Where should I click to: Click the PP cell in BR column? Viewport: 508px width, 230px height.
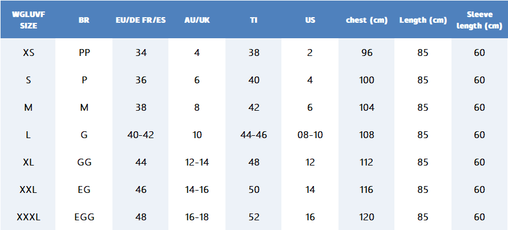(84, 53)
